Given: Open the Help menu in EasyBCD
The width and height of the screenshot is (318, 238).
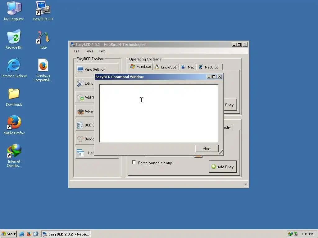Looking at the screenshot, I should click(102, 51).
